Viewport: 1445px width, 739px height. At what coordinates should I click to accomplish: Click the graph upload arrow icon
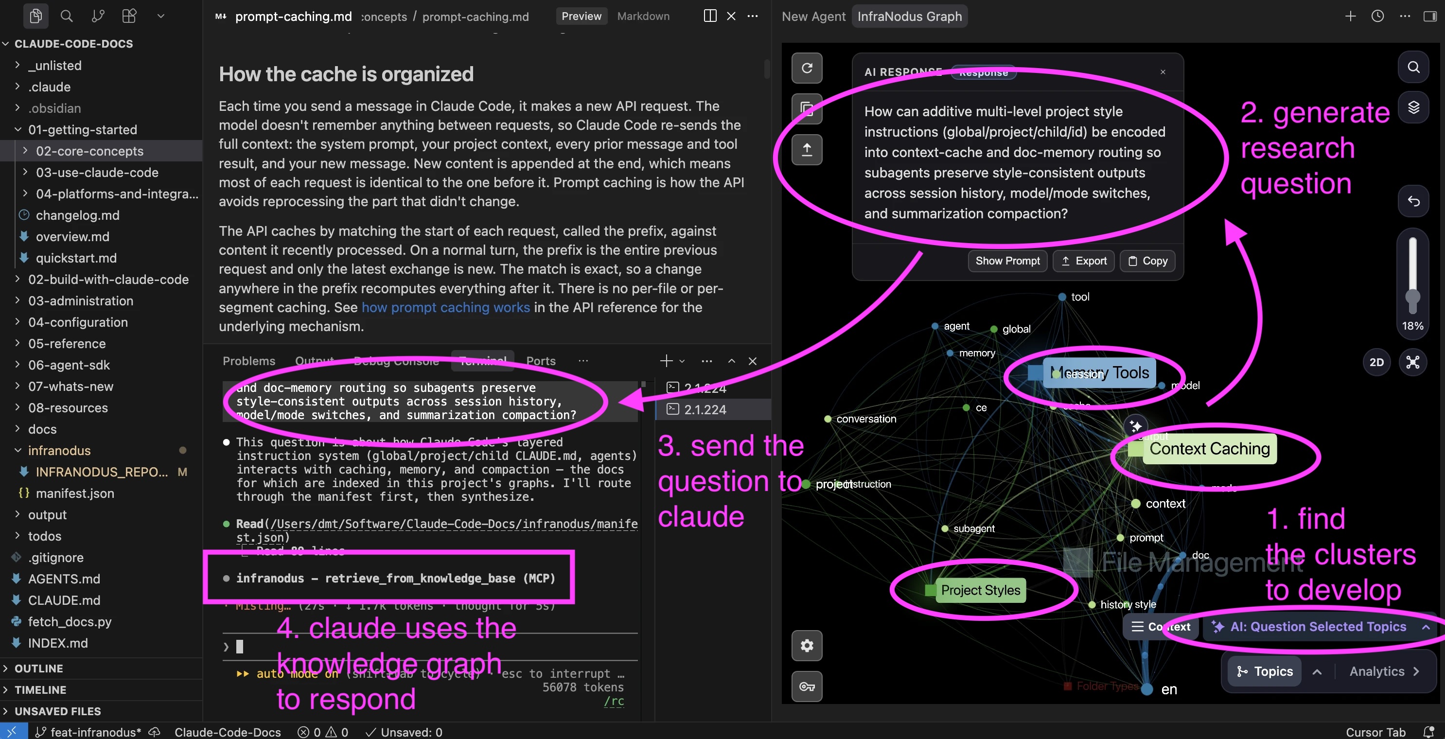pyautogui.click(x=807, y=149)
